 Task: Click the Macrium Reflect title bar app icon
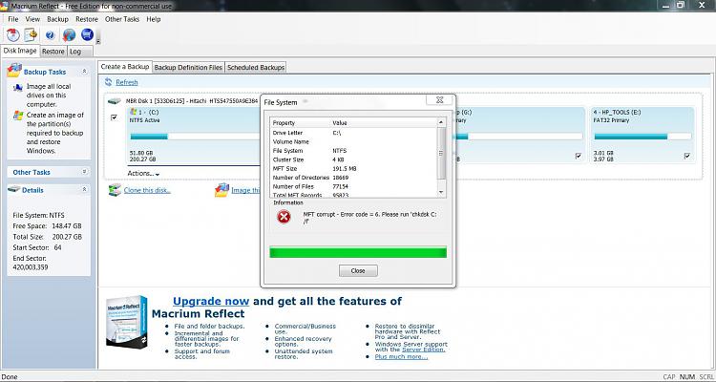point(5,6)
